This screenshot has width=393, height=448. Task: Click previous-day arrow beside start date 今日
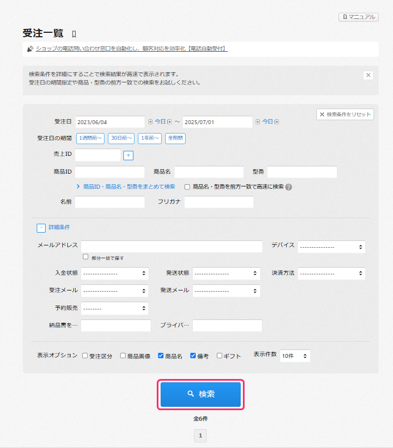pos(151,122)
